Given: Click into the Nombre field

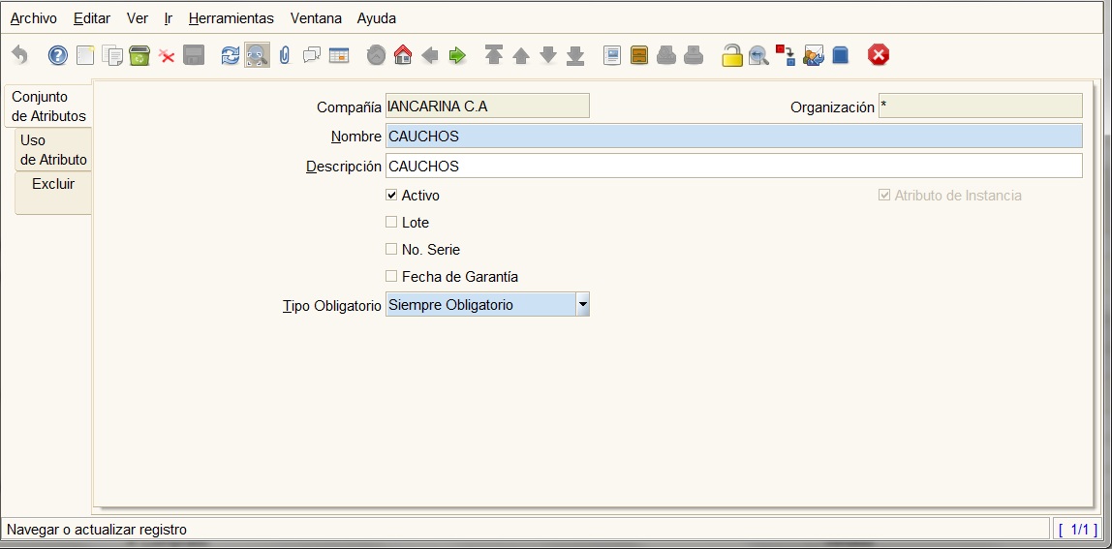Looking at the screenshot, I should click(734, 137).
